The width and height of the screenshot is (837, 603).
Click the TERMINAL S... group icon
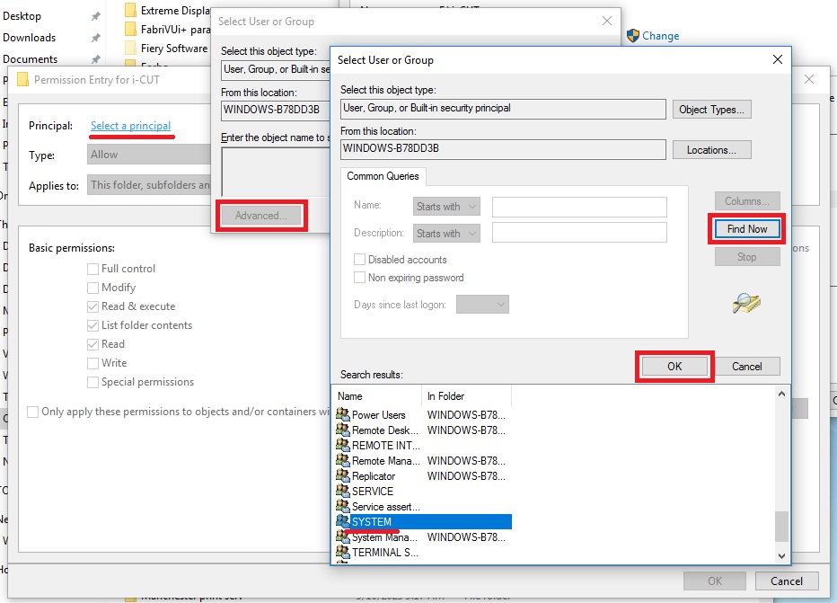click(x=344, y=552)
